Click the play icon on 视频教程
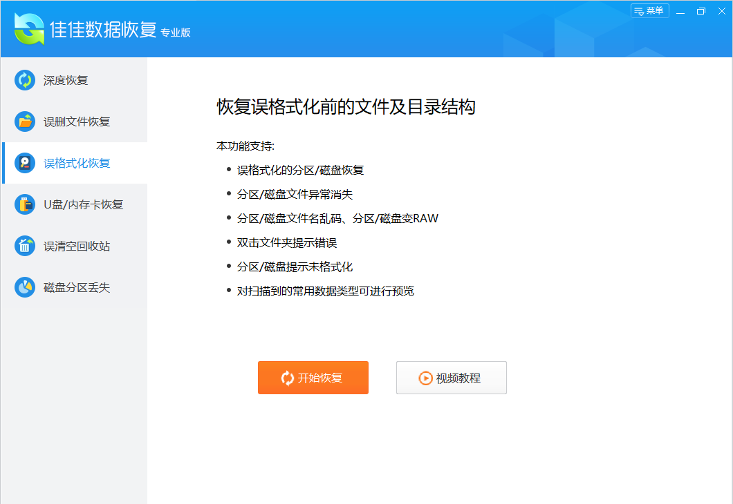 pos(425,378)
